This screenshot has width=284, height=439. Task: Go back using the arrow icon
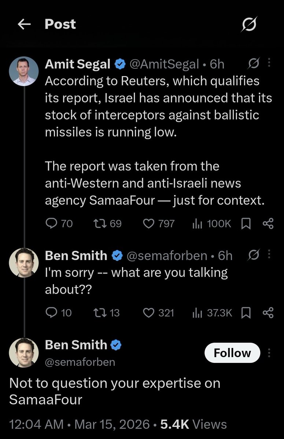click(x=24, y=25)
